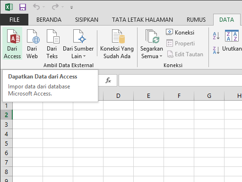Sort A to Z ascending

(216, 35)
